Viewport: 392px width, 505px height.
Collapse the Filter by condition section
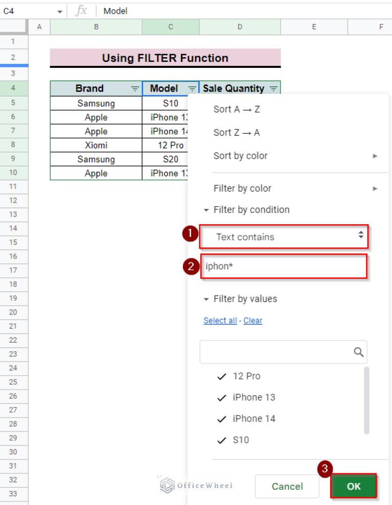point(206,209)
